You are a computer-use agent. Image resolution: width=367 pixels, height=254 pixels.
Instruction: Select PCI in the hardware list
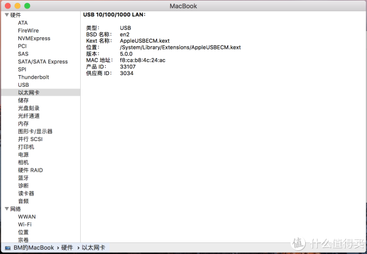(22, 46)
